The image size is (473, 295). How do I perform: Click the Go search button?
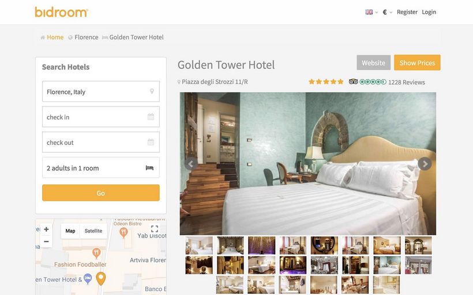click(101, 193)
